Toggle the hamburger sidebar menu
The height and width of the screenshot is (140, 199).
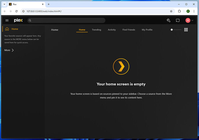pos(7,20)
